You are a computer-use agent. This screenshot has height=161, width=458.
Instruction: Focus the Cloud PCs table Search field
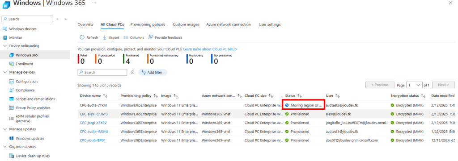coord(102,72)
